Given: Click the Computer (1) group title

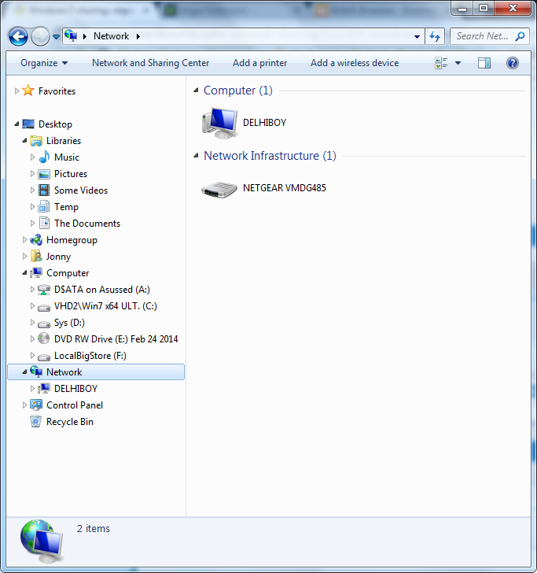Looking at the screenshot, I should [x=238, y=91].
